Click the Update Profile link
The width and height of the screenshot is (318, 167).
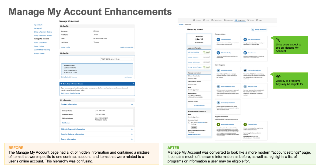click(x=65, y=47)
